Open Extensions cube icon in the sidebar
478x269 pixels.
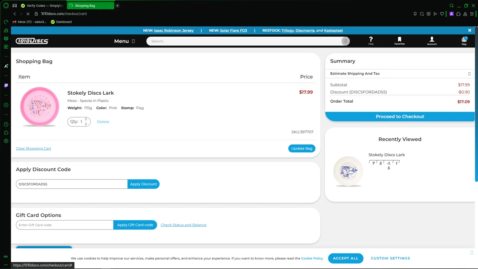(x=6, y=133)
